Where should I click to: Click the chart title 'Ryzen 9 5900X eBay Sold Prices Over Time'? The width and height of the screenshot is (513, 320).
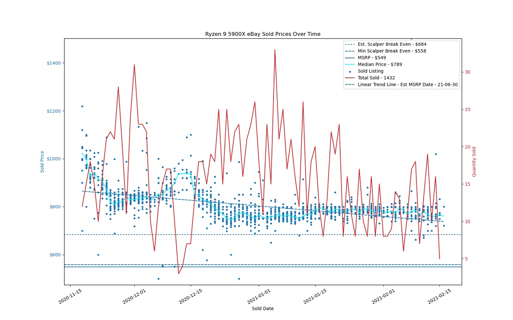pos(262,34)
